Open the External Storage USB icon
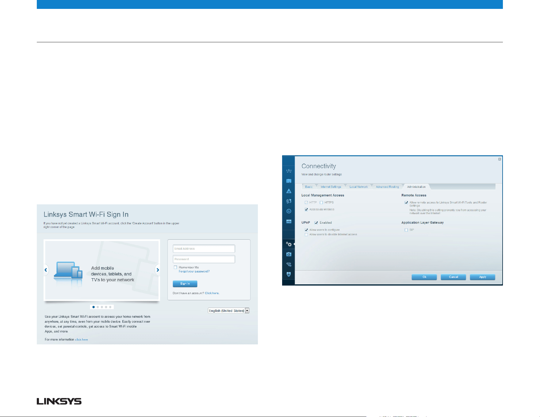Viewport: 540px width, 417px height. tap(289, 221)
